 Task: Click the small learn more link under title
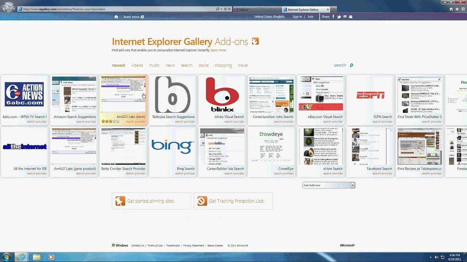(218, 50)
